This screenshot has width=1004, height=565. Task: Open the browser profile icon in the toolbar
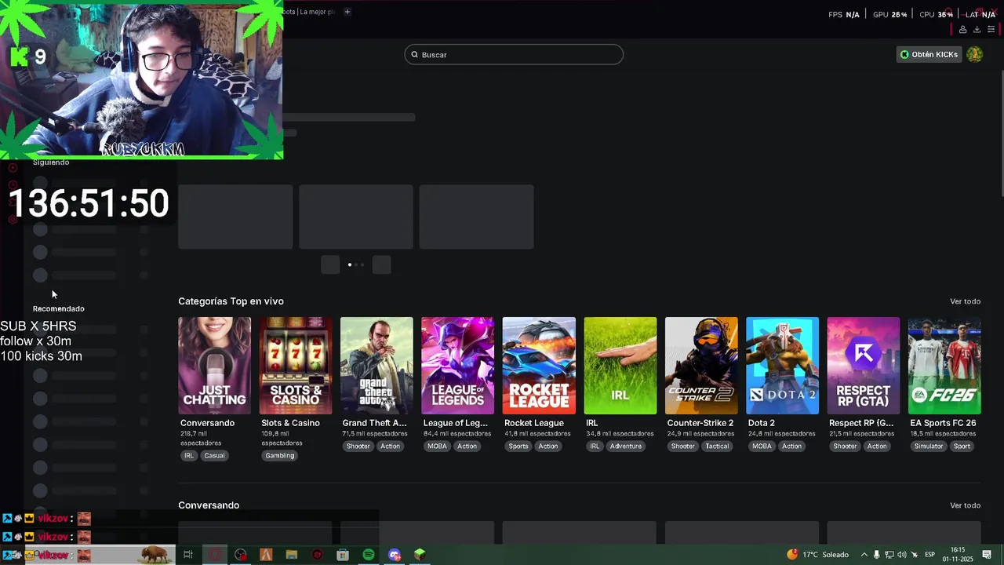962,30
